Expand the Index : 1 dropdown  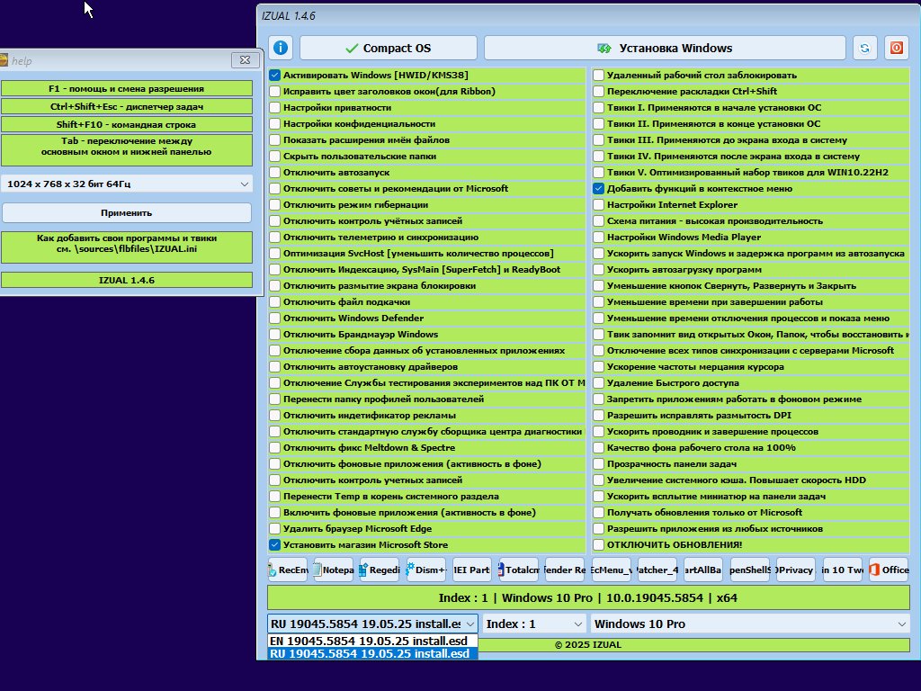point(534,624)
